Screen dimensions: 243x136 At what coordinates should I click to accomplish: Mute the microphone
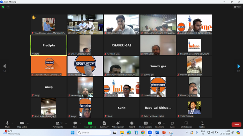point(7,124)
